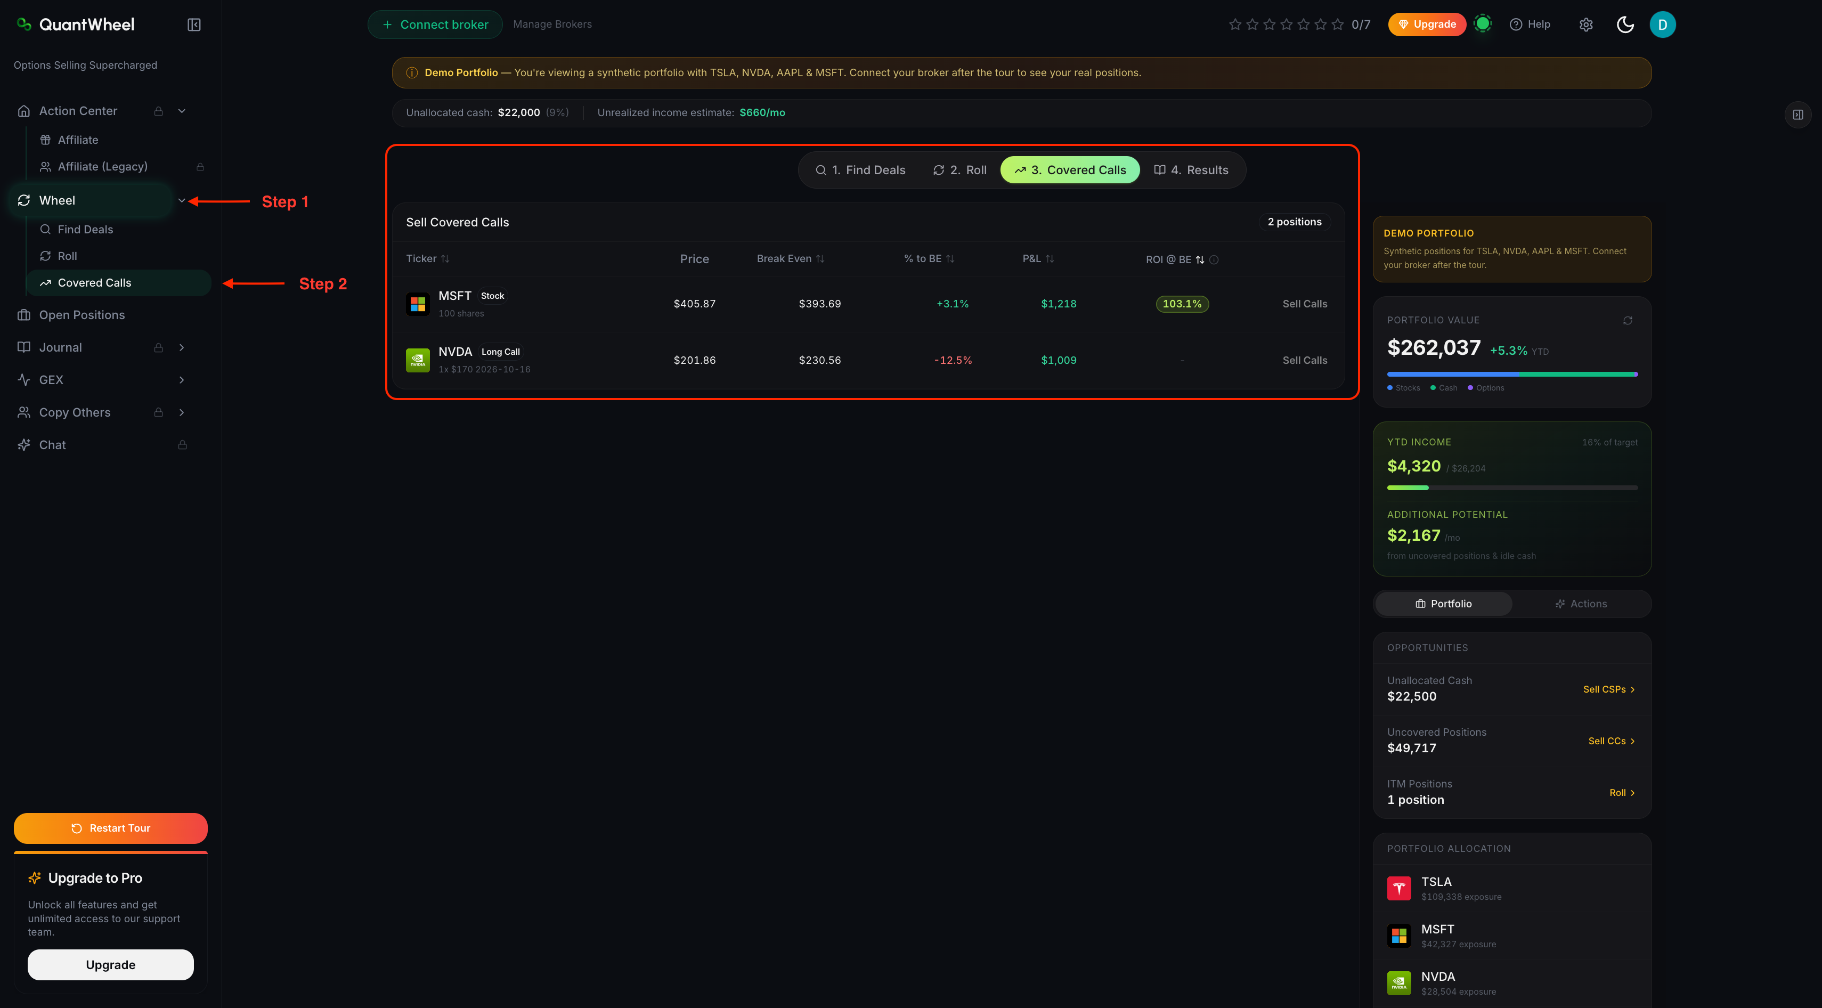The height and width of the screenshot is (1008, 1822).
Task: Click the TSLA logo in portfolio allocation
Action: [1398, 889]
